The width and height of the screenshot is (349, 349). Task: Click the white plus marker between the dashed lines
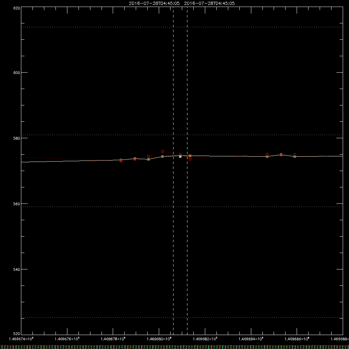click(x=180, y=156)
